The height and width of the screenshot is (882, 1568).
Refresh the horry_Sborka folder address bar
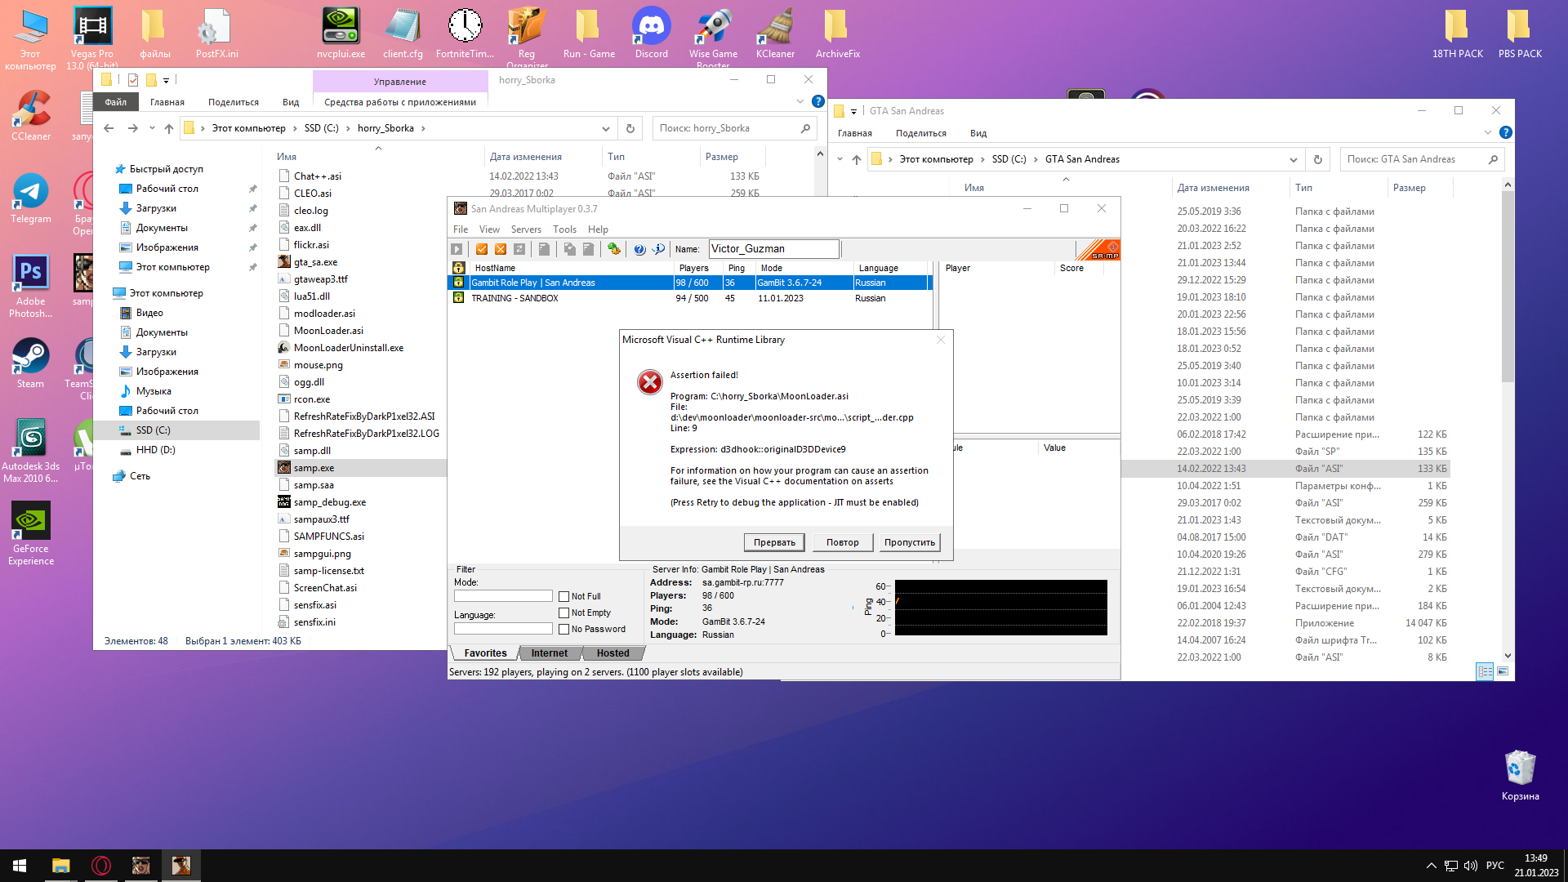(630, 128)
